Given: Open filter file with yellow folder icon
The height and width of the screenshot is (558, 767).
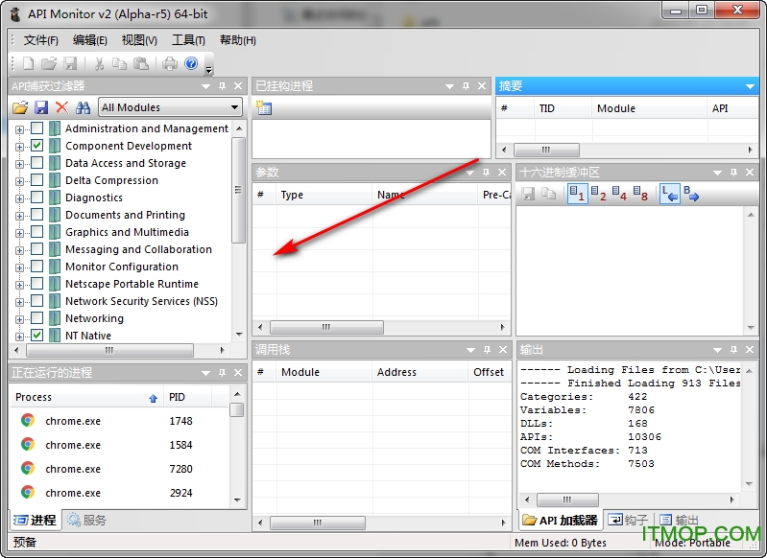Looking at the screenshot, I should tap(20, 107).
